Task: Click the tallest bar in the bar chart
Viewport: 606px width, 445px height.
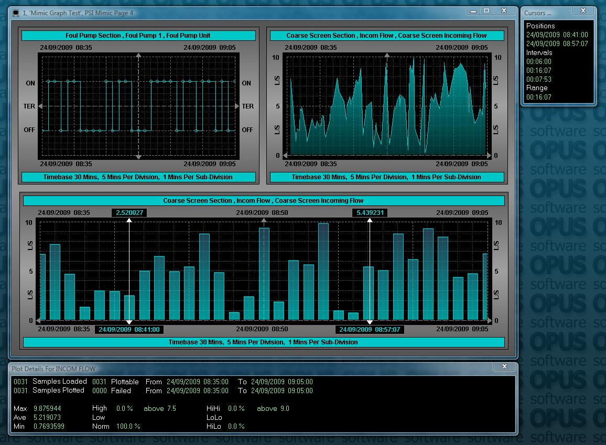Action: (323, 272)
